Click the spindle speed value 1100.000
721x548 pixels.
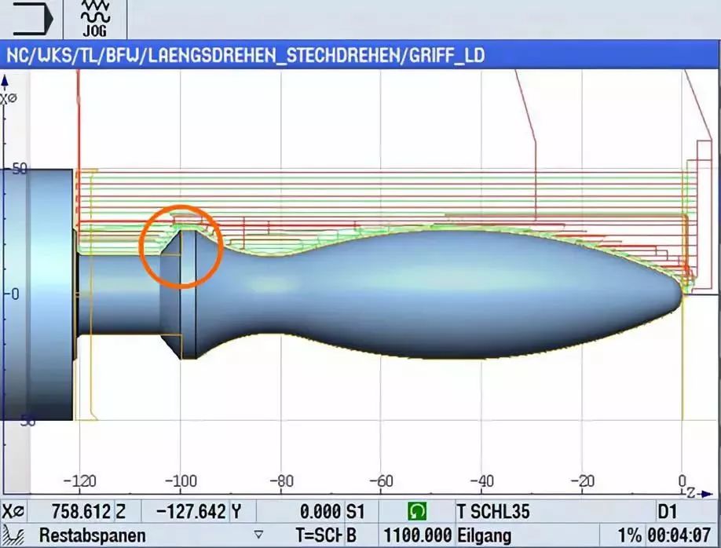click(417, 535)
